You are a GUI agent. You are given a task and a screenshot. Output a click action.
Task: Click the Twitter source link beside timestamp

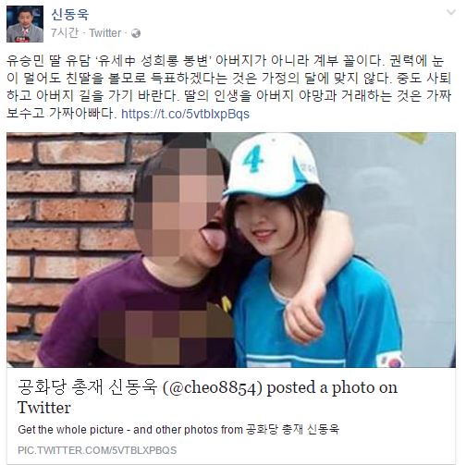click(105, 33)
